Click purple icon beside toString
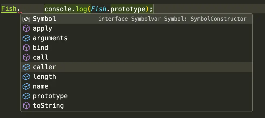 [26, 106]
